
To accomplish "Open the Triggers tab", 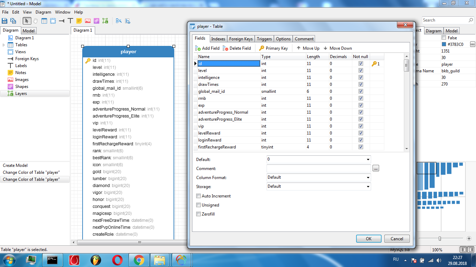I will point(264,39).
